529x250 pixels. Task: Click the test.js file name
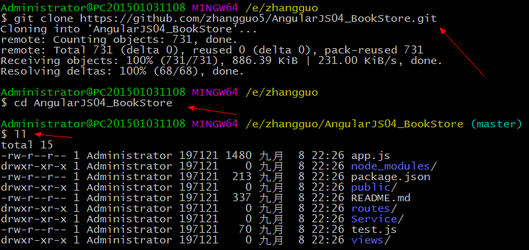[x=374, y=230]
